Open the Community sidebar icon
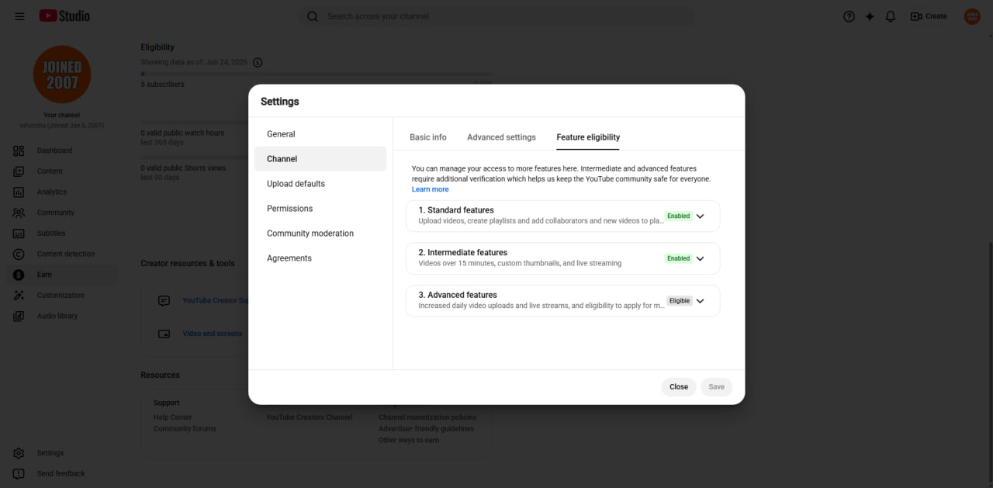 [x=19, y=213]
